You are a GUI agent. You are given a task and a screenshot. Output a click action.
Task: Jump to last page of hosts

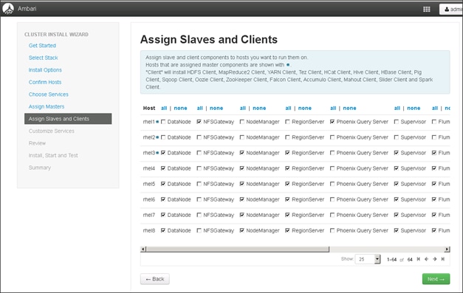442,259
